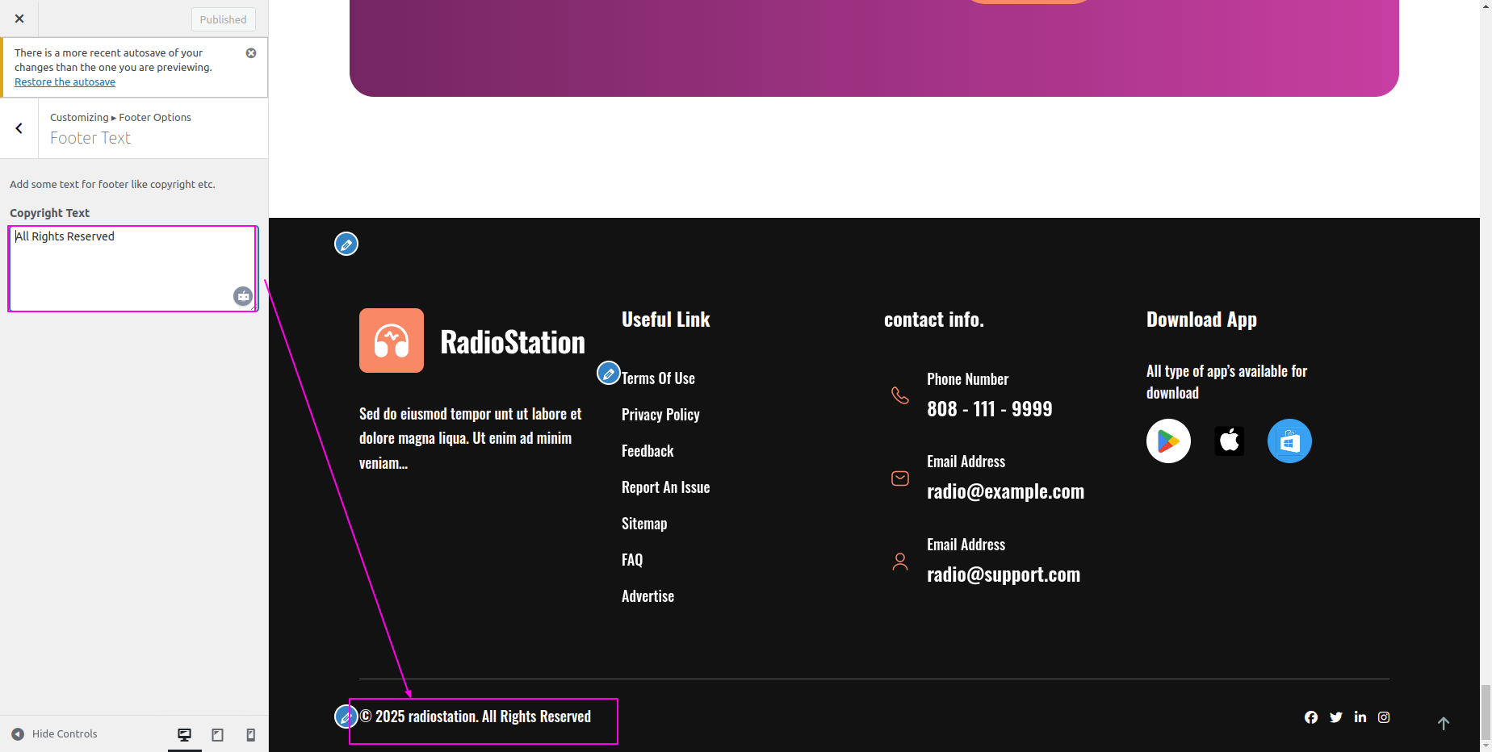Click the Useful Link heading
The image size is (1492, 752).
pos(666,320)
